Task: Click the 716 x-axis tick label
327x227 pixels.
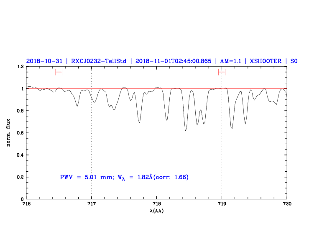Action: tap(26, 204)
